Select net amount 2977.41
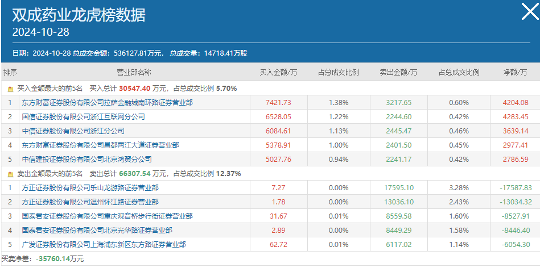Image resolution: width=540 pixels, height=268 pixels. pyautogui.click(x=515, y=145)
